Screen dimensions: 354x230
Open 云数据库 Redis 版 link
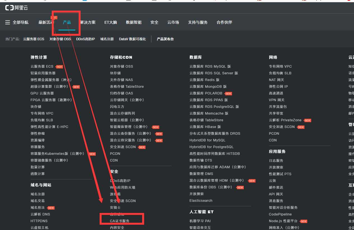pyautogui.click(x=204, y=80)
